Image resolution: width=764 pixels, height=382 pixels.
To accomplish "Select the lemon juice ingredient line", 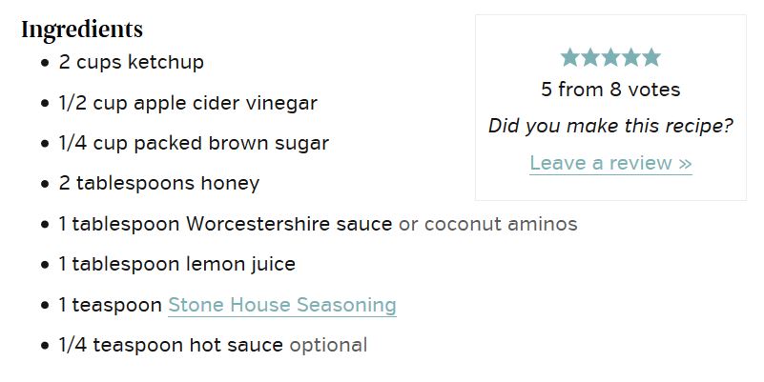I will [x=177, y=264].
